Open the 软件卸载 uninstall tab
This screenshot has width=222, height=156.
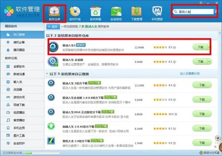click(x=95, y=14)
